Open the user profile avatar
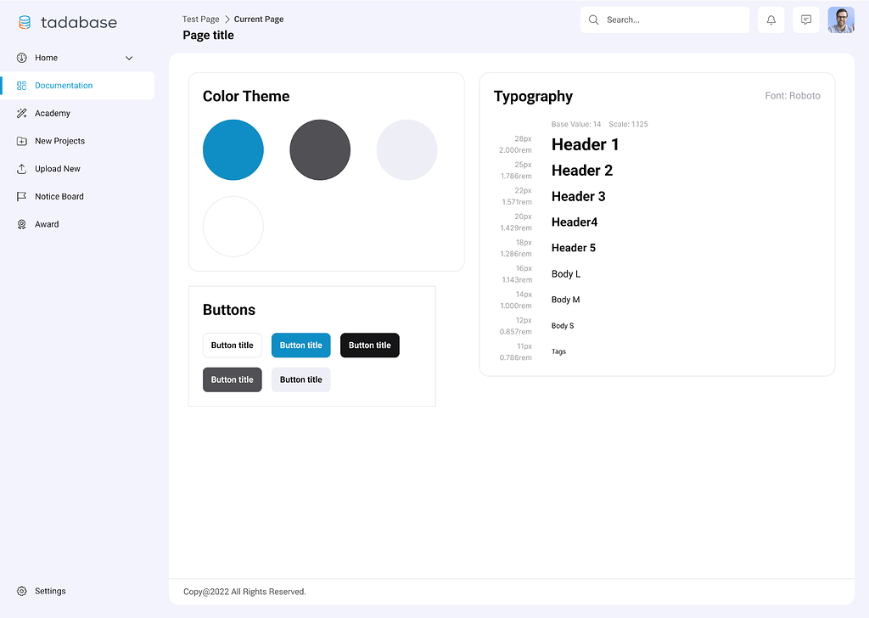The height and width of the screenshot is (618, 869). point(840,20)
